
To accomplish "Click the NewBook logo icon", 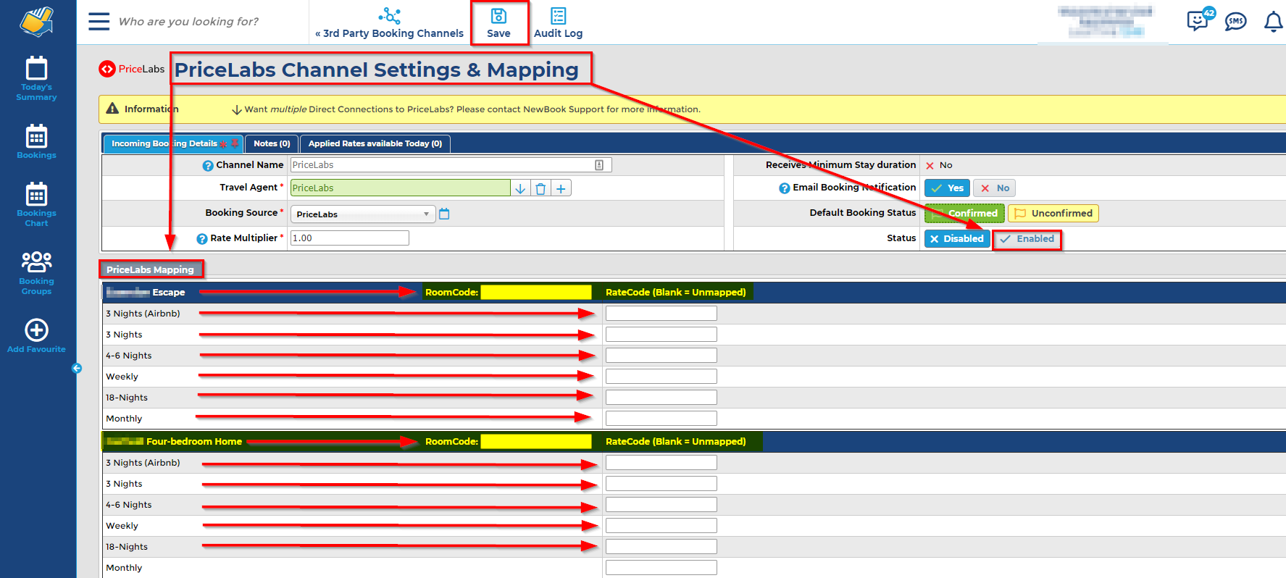I will click(x=37, y=22).
